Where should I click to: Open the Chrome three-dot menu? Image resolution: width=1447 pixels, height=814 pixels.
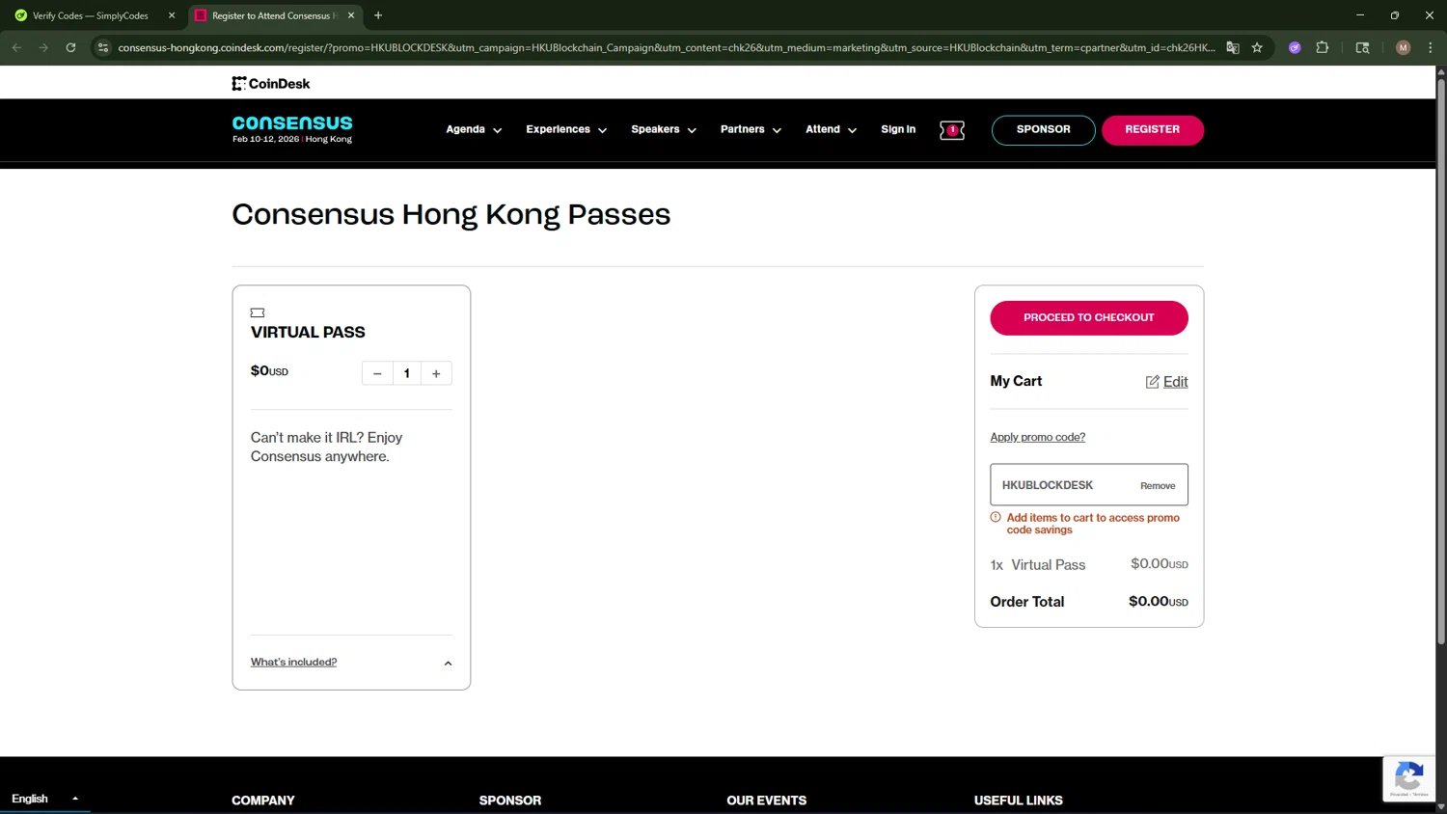(1431, 47)
